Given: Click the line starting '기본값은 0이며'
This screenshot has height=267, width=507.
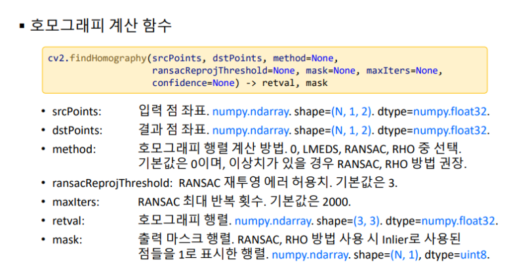Looking at the screenshot, I should (302, 163).
